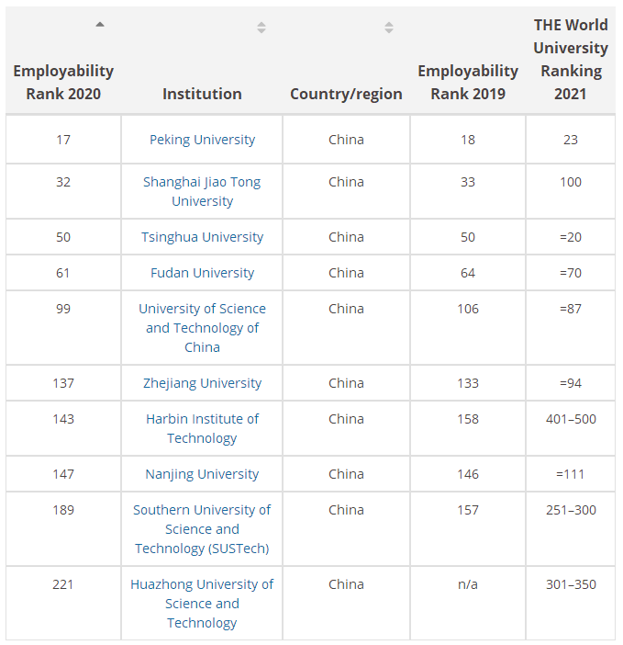Open Fudan University link
This screenshot has height=645, width=623.
[202, 273]
